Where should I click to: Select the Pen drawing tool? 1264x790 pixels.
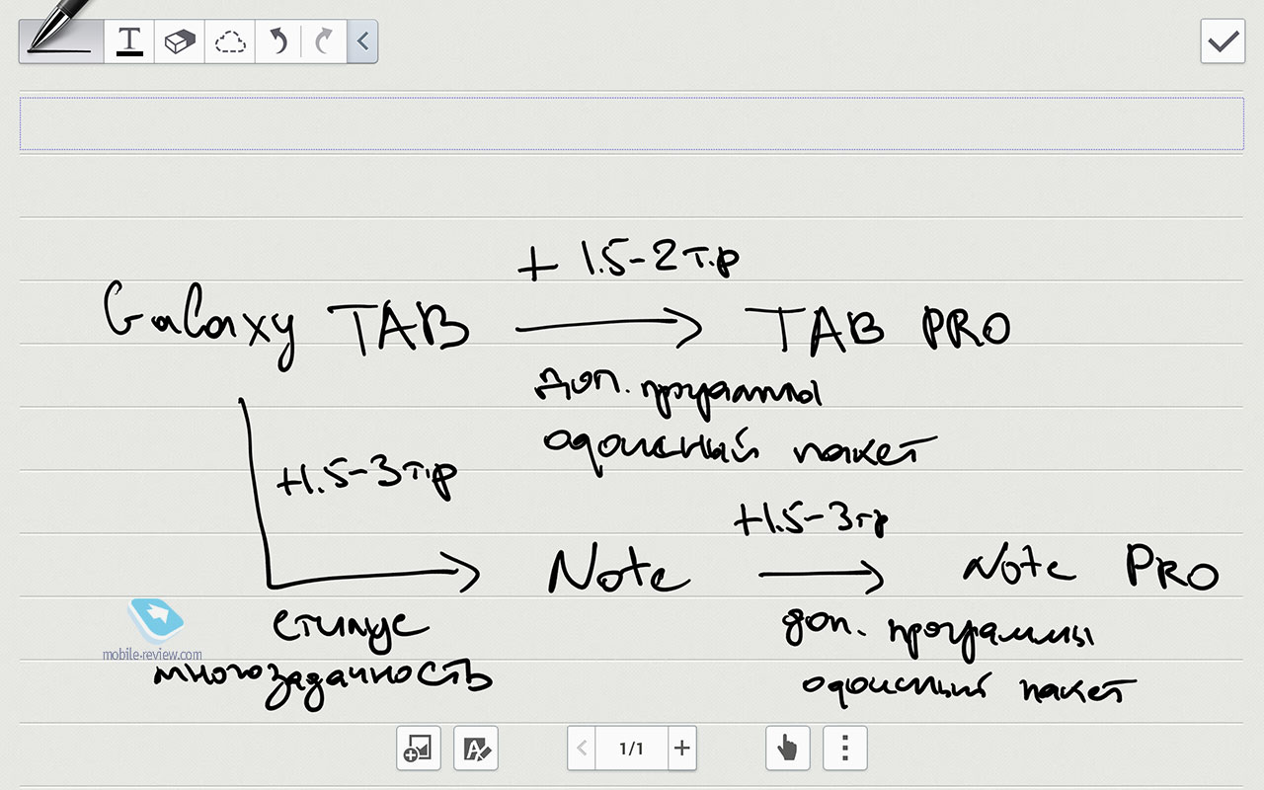point(61,41)
